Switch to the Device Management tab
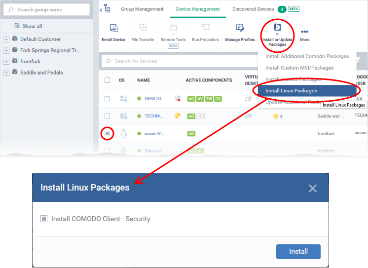 pos(198,9)
